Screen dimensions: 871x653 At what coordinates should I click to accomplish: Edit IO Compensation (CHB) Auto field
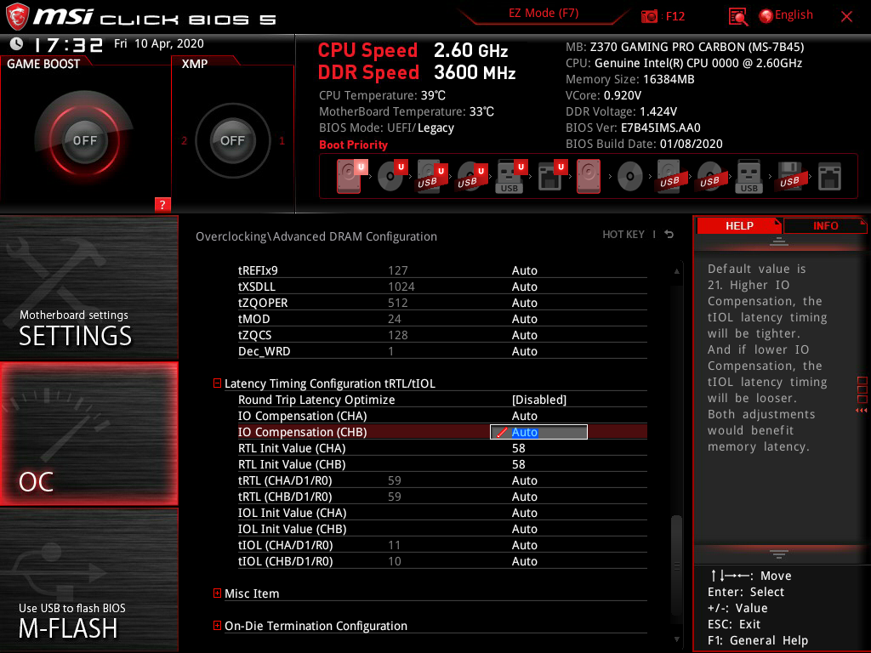pos(538,432)
